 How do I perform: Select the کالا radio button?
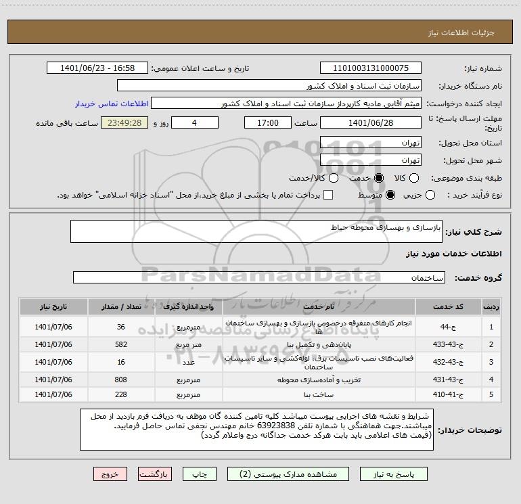tap(414, 178)
